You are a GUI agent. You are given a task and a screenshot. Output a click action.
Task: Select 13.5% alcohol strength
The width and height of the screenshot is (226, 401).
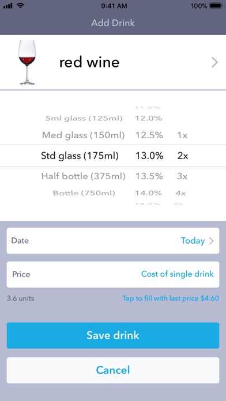pos(149,176)
